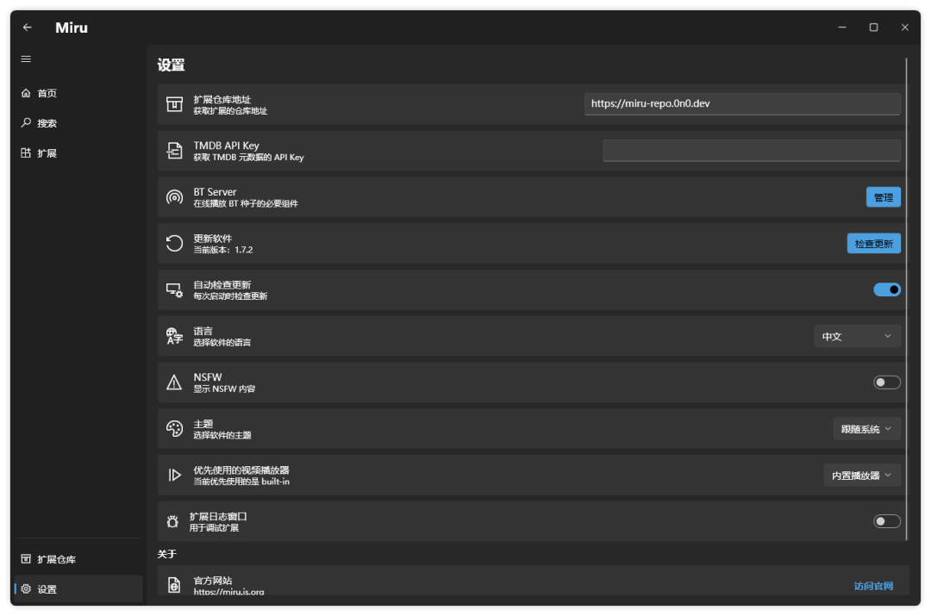The width and height of the screenshot is (931, 616).
Task: Disable the automatic update check toggle
Action: 887,289
